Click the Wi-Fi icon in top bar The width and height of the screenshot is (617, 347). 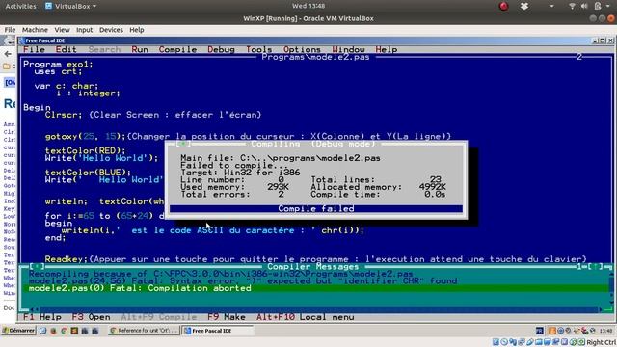(x=572, y=6)
